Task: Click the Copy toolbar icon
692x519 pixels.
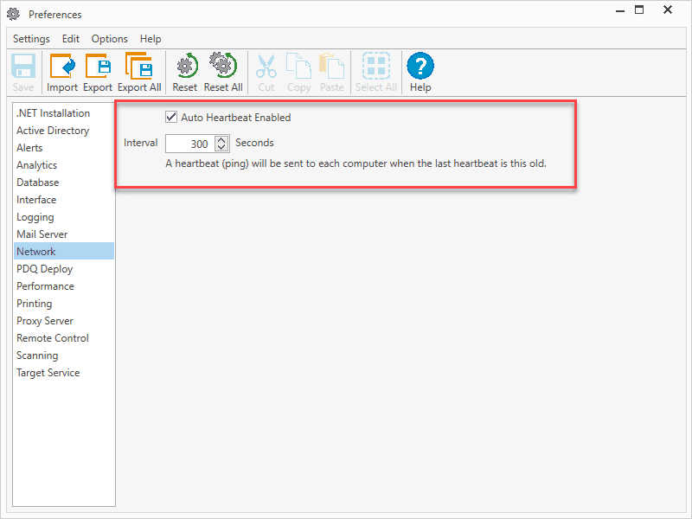Action: 298,67
